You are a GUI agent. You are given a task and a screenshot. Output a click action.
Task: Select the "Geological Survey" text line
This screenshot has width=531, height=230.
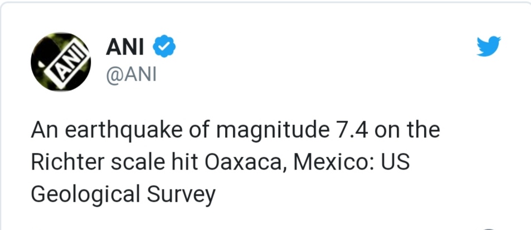tap(123, 196)
